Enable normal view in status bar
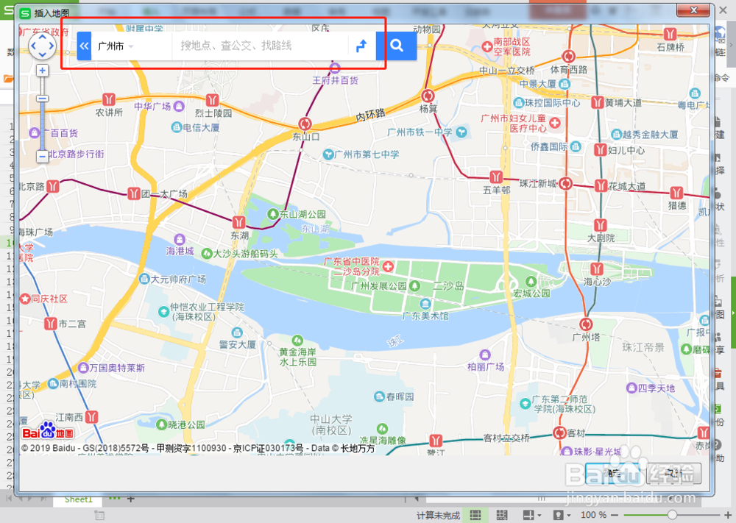The image size is (736, 523). point(475,515)
